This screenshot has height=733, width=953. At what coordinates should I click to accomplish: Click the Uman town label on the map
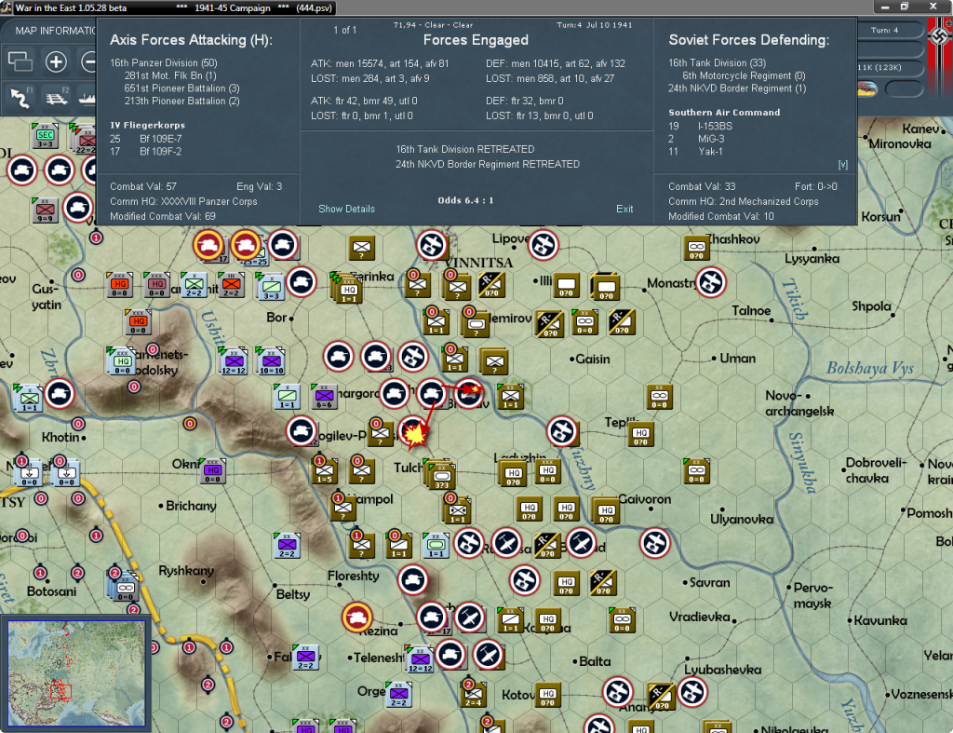pyautogui.click(x=737, y=359)
